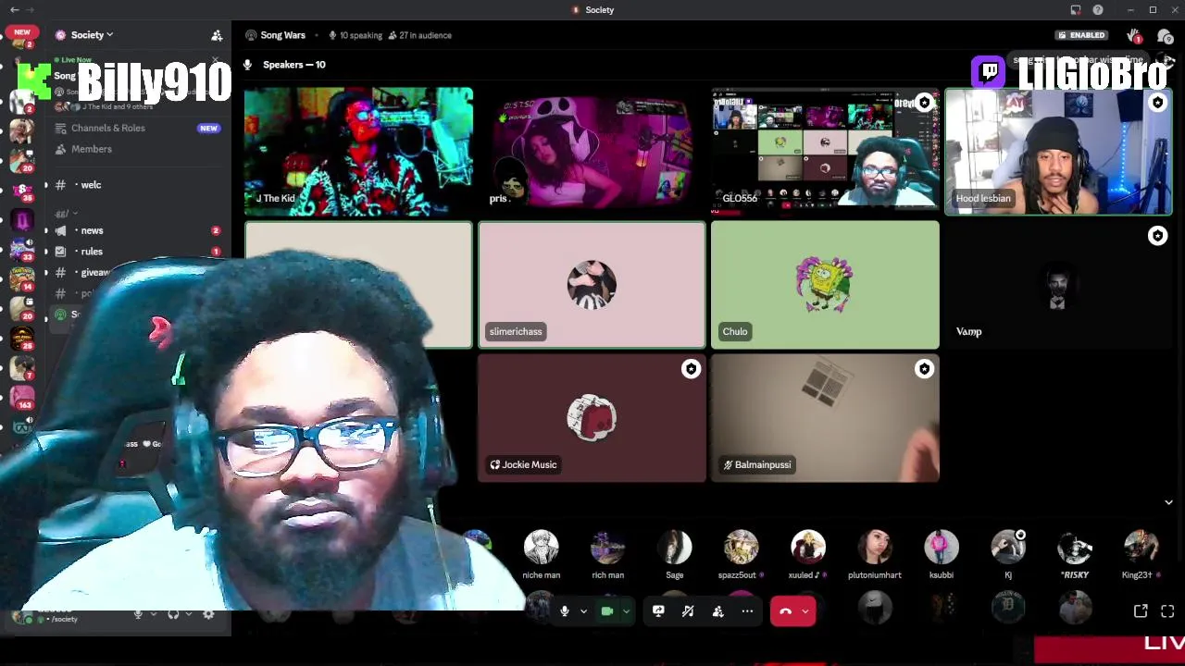Image resolution: width=1185 pixels, height=666 pixels.
Task: Open the invite people icon in controls
Action: tap(717, 611)
